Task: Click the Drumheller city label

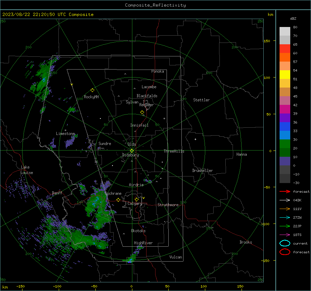Action: pos(202,171)
